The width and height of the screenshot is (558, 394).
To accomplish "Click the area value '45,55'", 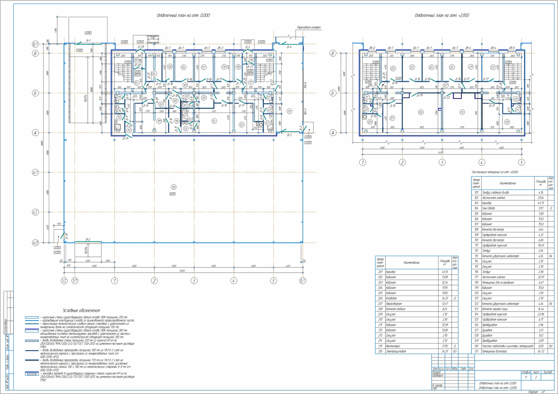I will [x=445, y=272].
